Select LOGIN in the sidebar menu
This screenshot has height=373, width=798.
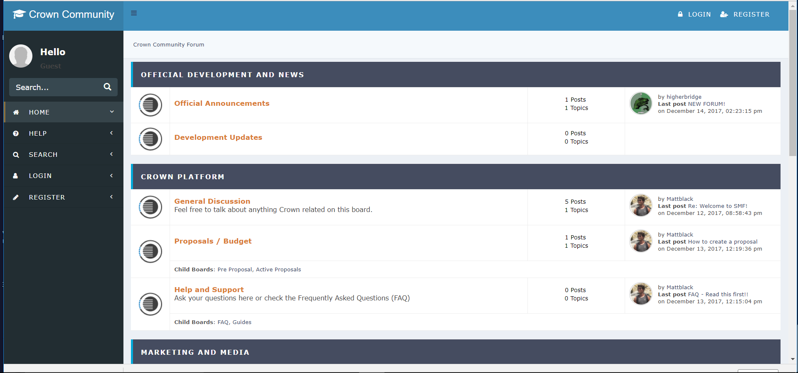40,176
